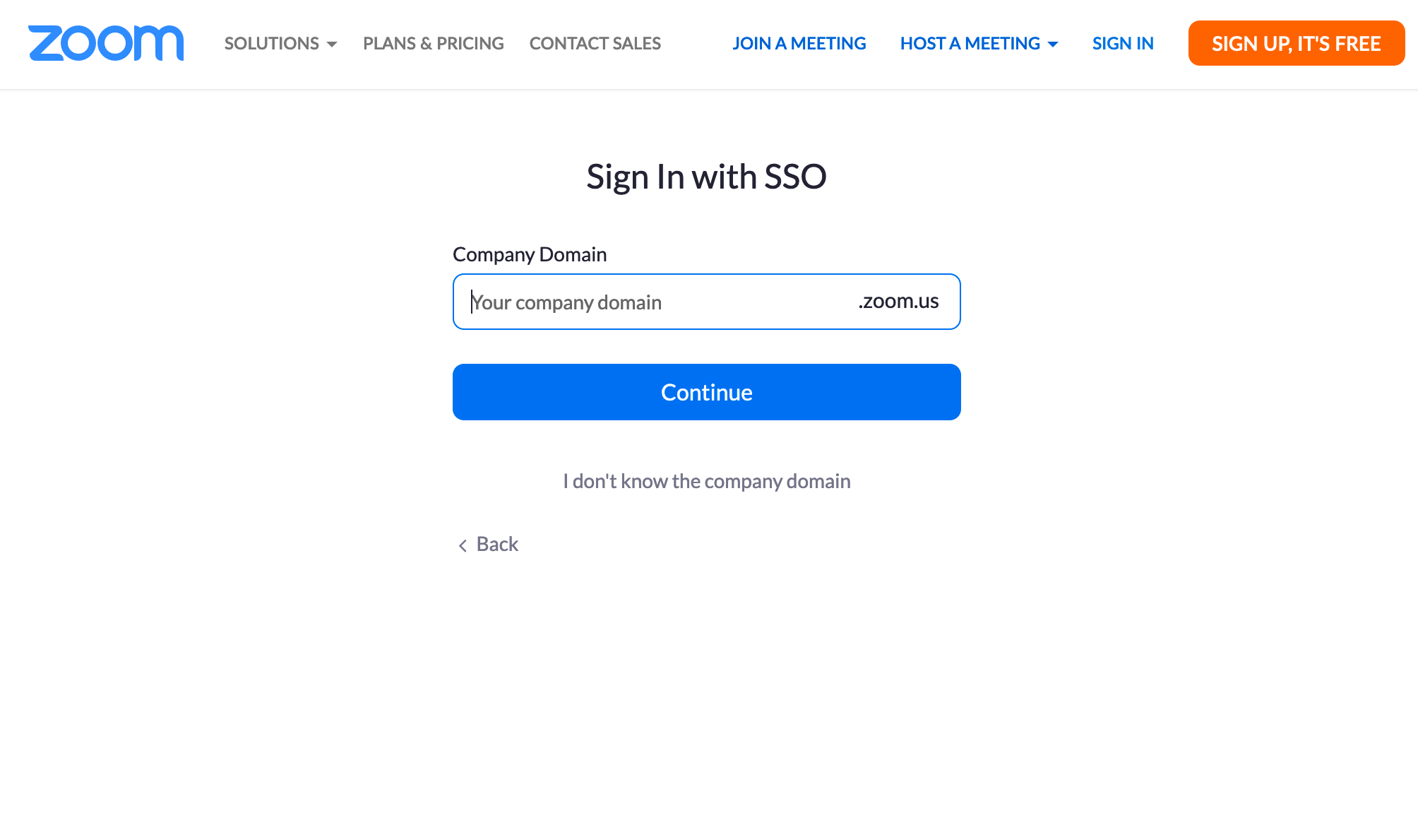Expand the Host a Meeting caret
The height and width of the screenshot is (818, 1418).
coord(1053,45)
